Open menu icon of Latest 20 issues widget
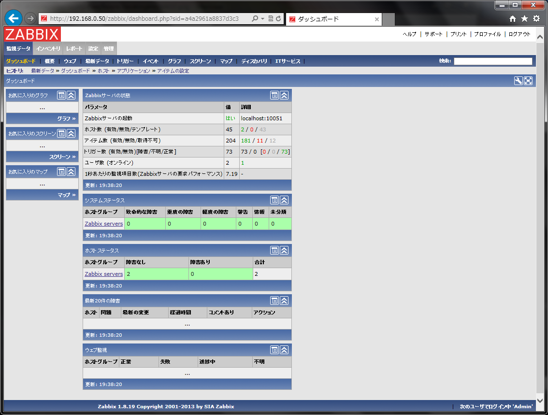This screenshot has height=415, width=548. [274, 301]
